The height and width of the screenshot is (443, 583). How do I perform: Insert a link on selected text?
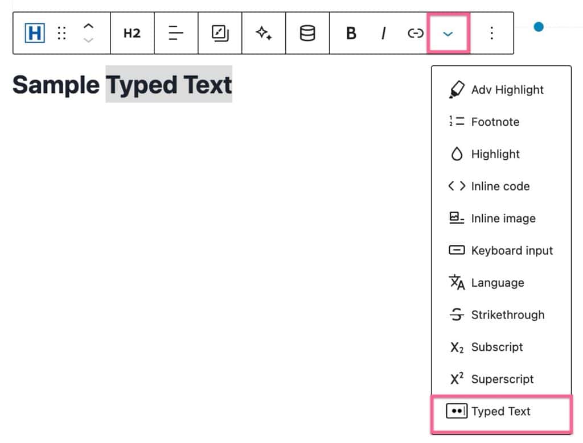415,33
